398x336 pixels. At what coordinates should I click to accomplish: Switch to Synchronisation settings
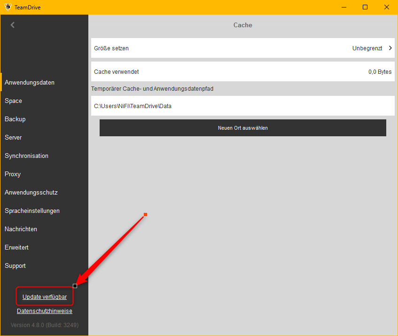(26, 156)
